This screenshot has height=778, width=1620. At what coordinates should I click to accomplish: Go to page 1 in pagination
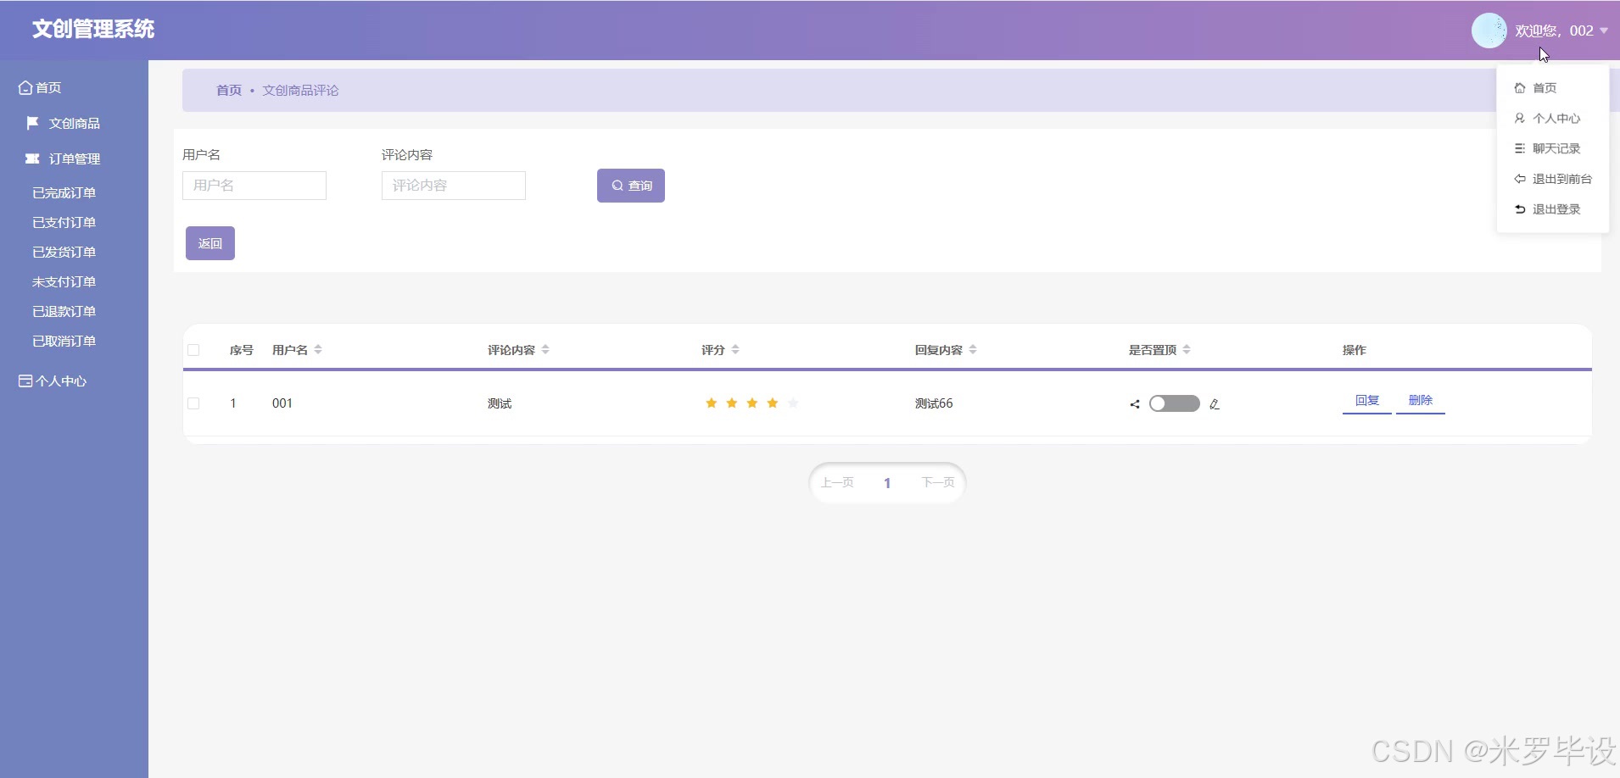tap(887, 483)
